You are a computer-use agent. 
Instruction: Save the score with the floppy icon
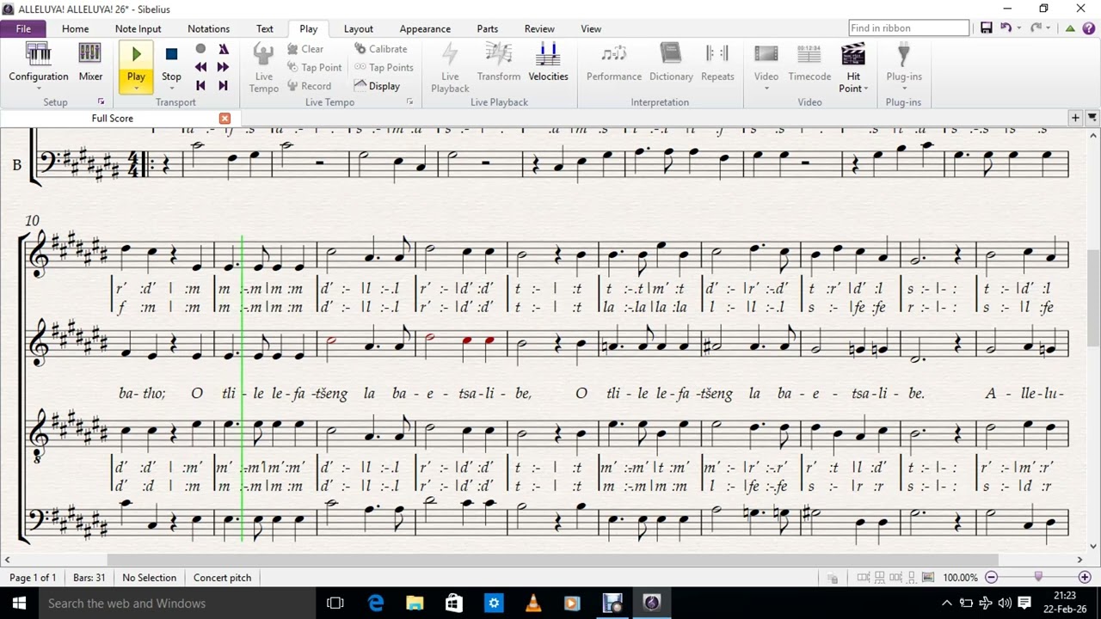tap(987, 28)
